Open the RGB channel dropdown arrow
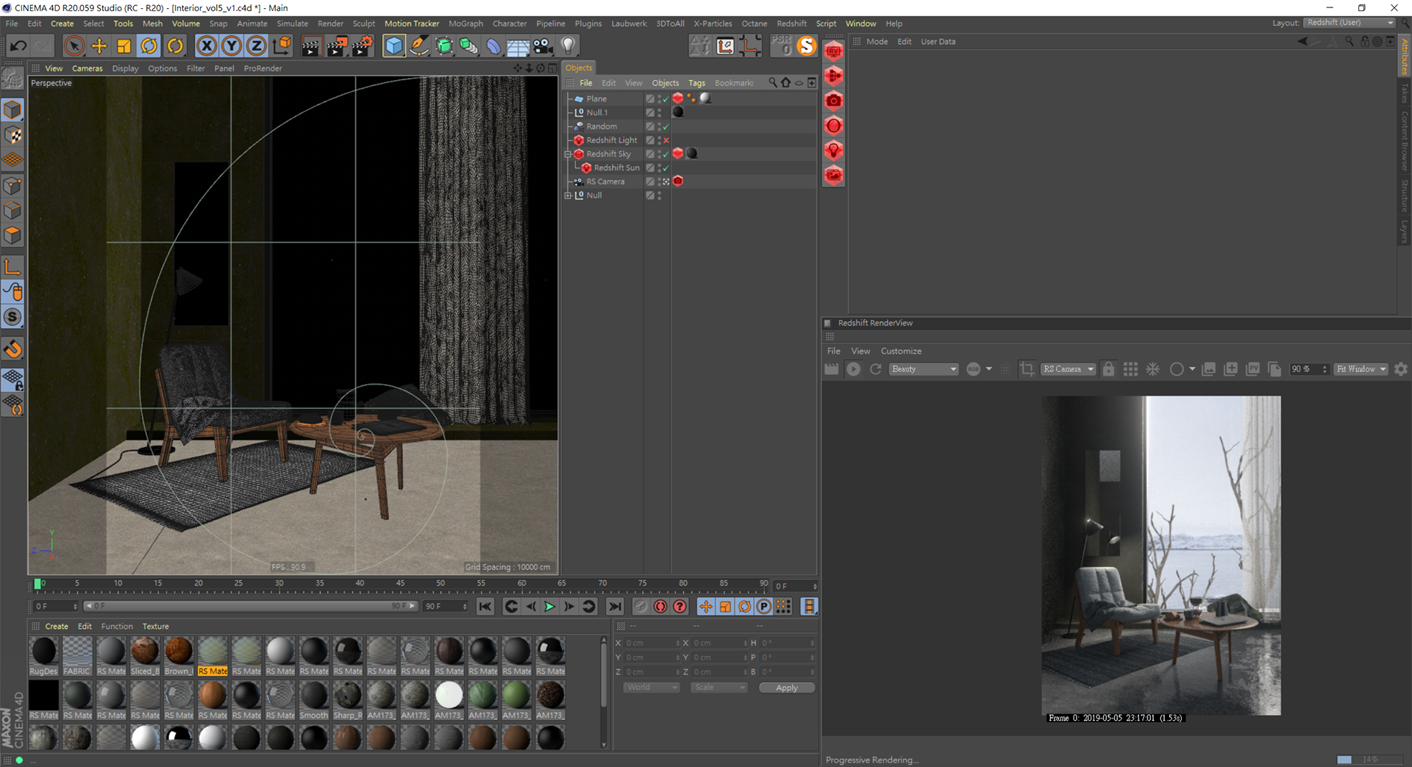Screen dimensions: 1412x767 coord(989,369)
